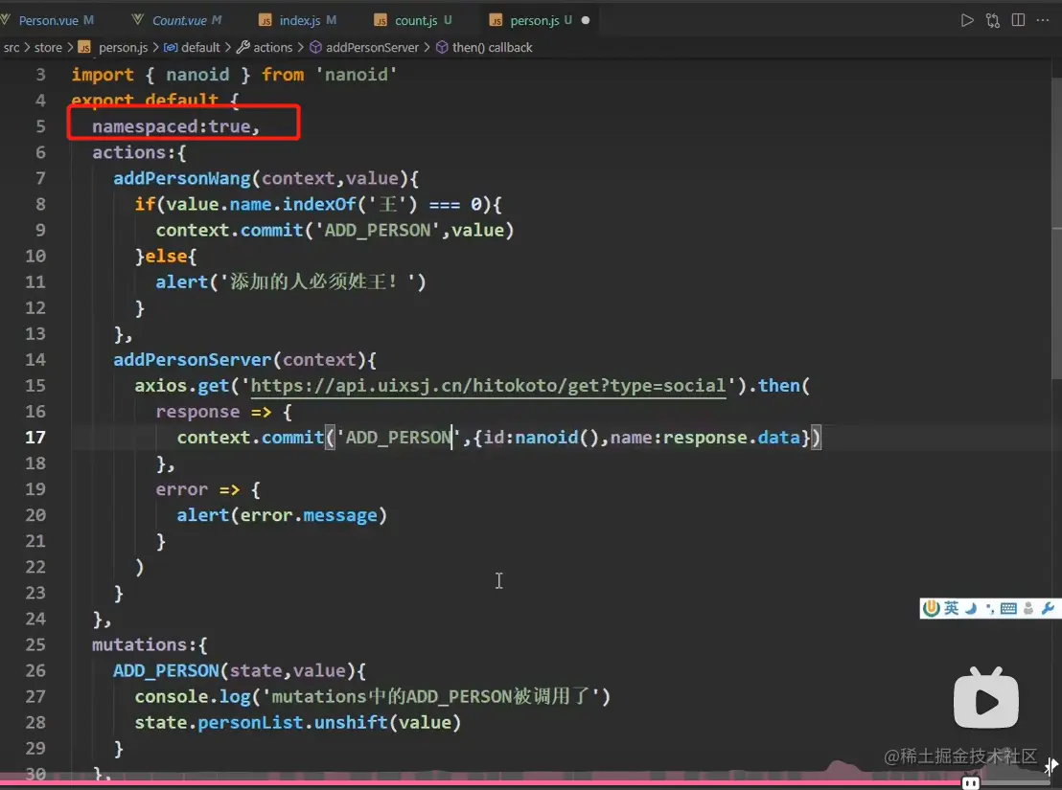Click the IME user account icon
Screen dimensions: 1062x790
1028,608
